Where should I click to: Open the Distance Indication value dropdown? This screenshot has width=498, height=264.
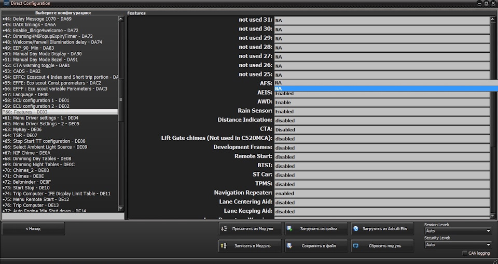pyautogui.click(x=382, y=121)
